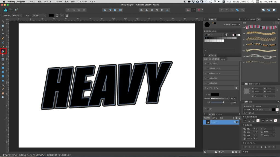This screenshot has width=280, height=157.
Task: Enable the Outer Glow effect checkbox
Action: pyautogui.click(x=208, y=78)
